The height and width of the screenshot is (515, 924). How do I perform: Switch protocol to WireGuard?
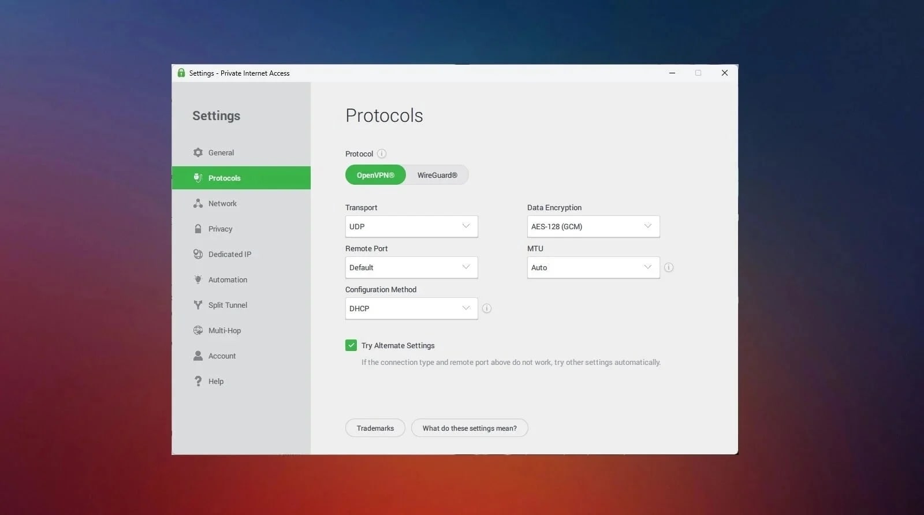click(437, 175)
